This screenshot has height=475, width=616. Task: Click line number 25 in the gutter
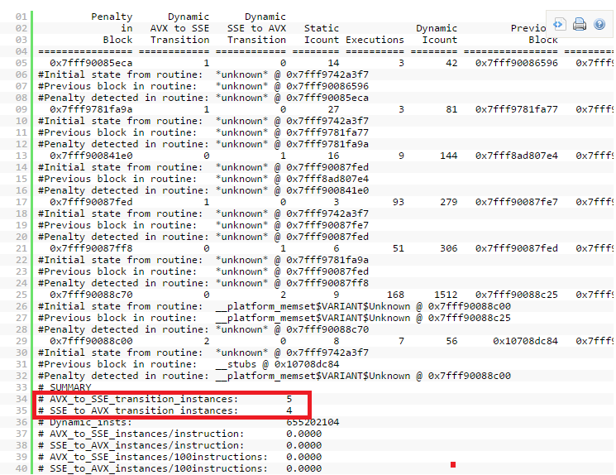[x=21, y=295]
